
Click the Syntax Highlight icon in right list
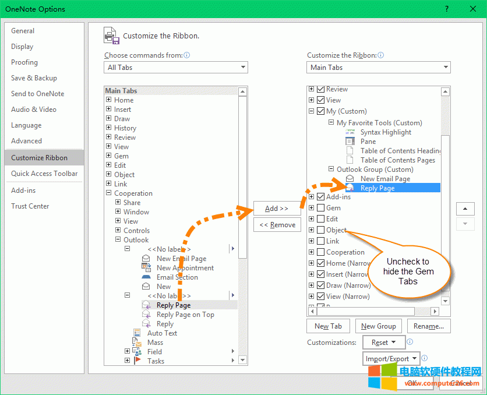(350, 132)
